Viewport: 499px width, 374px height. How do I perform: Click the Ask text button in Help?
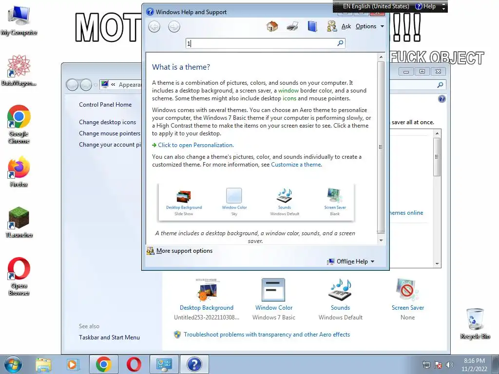point(346,26)
